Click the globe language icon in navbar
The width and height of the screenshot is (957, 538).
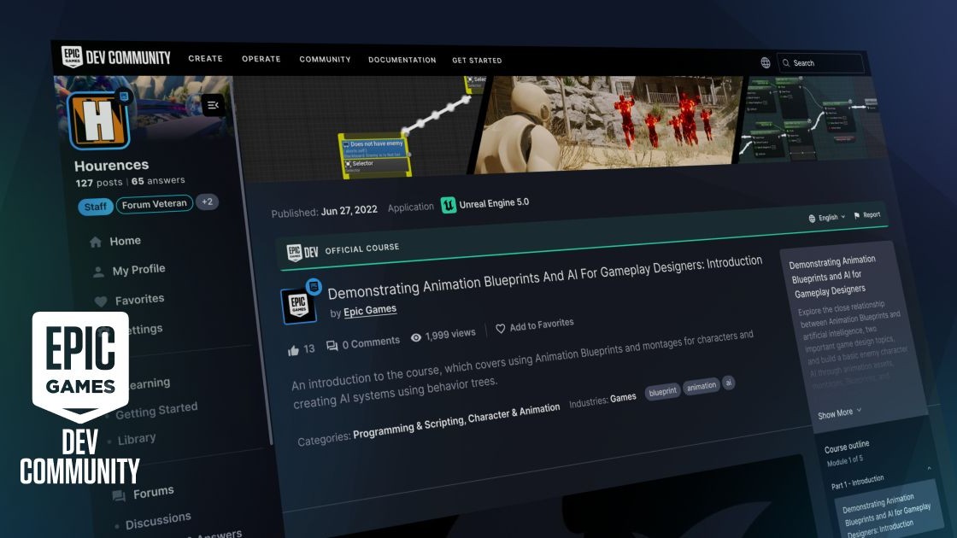click(x=766, y=62)
